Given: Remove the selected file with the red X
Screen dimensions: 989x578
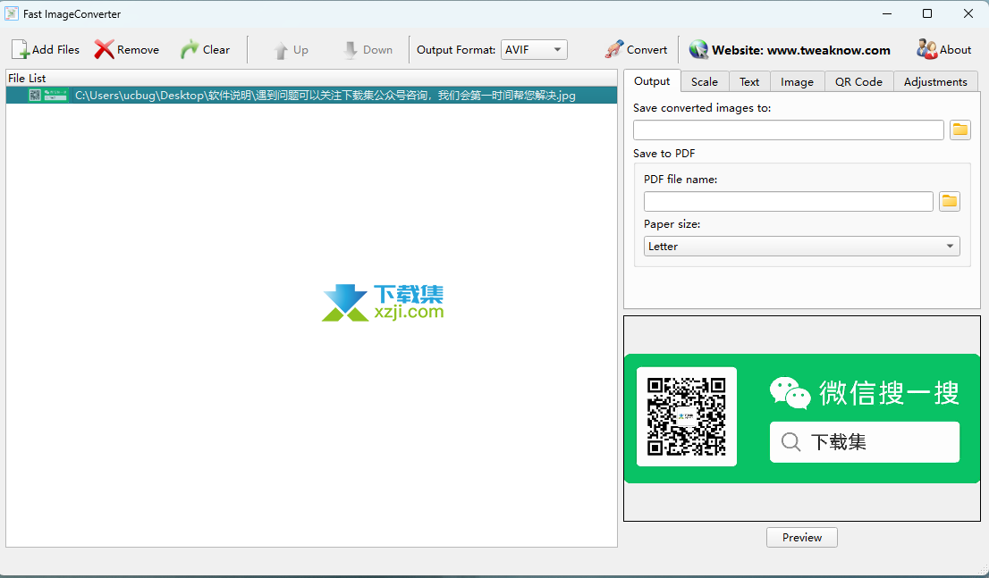Looking at the screenshot, I should 104,49.
